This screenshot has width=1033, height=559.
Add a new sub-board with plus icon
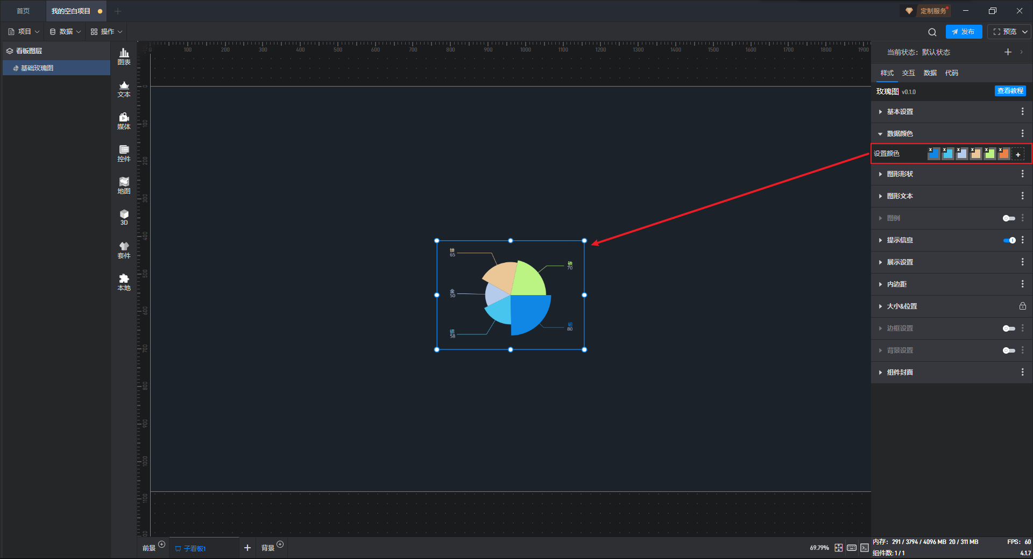[247, 548]
